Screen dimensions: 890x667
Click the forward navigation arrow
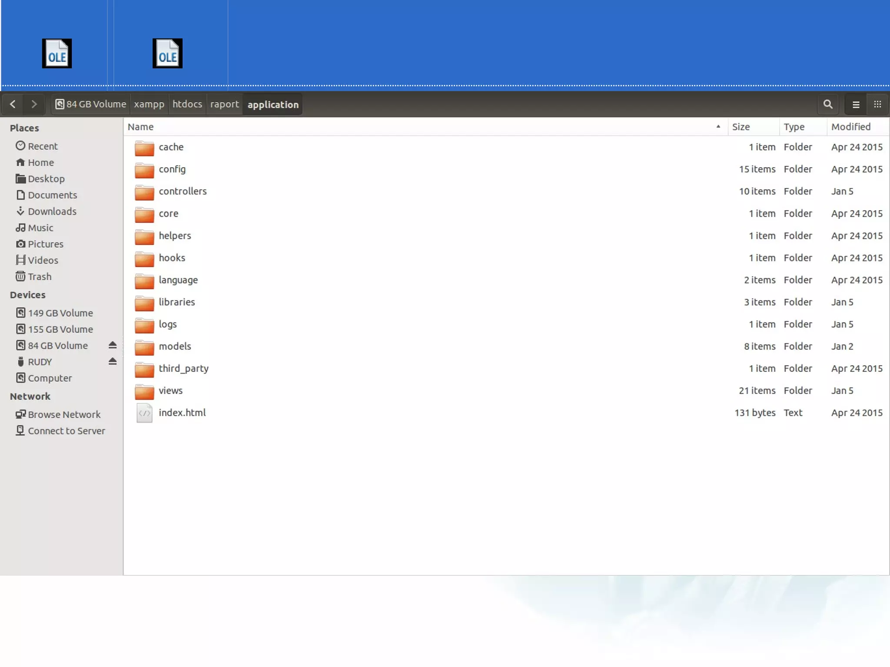pos(34,104)
